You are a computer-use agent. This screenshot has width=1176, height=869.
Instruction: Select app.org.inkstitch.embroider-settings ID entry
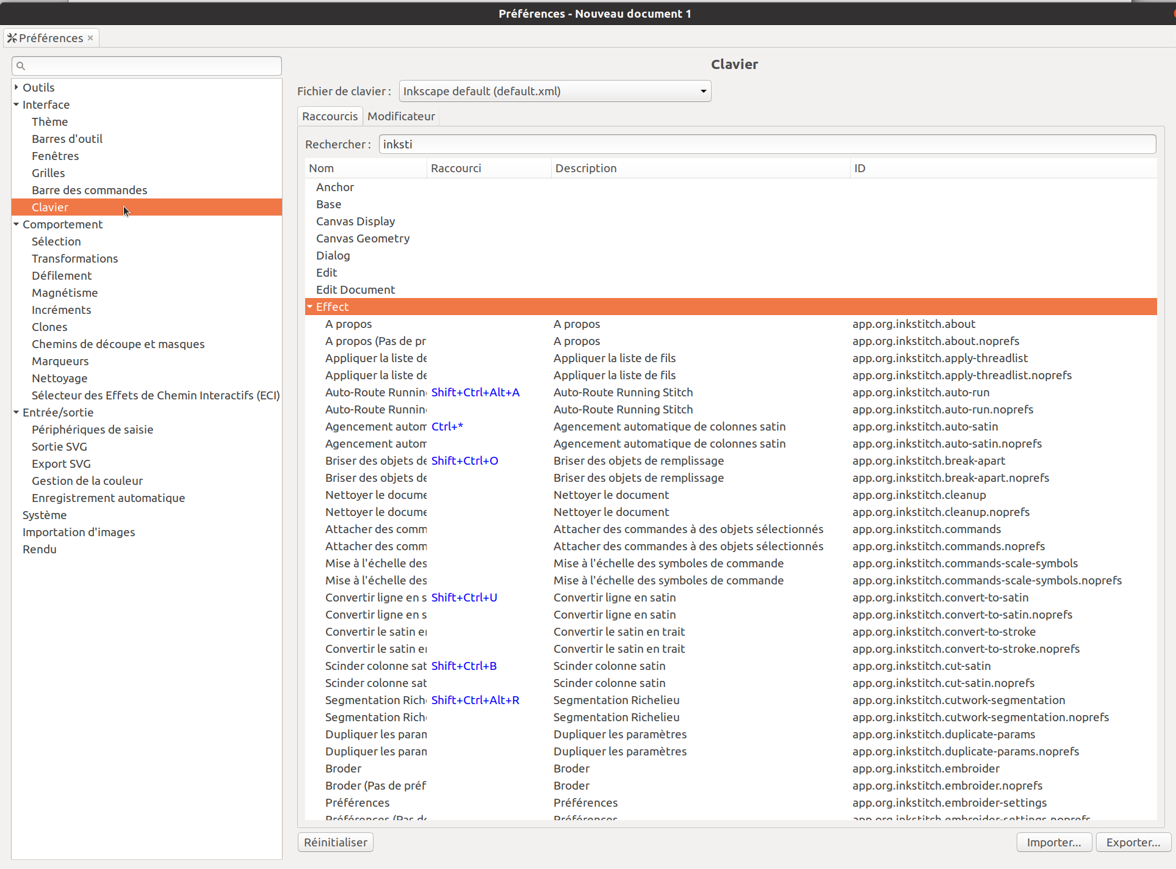pyautogui.click(x=950, y=802)
